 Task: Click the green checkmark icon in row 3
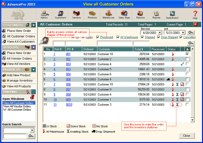(x=182, y=64)
